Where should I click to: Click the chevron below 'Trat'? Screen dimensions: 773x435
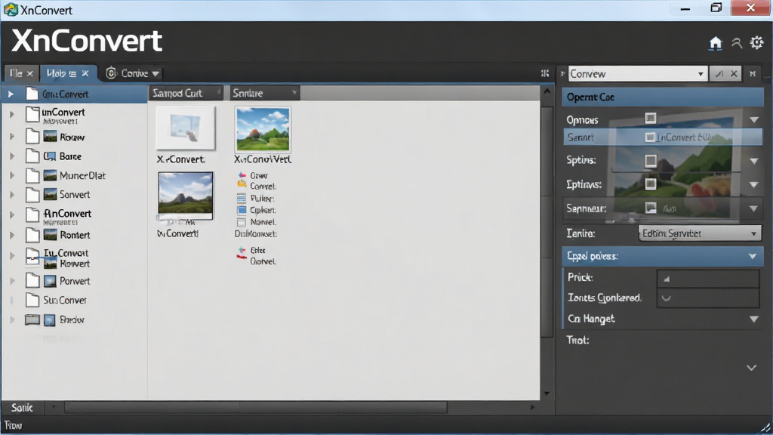(x=751, y=368)
